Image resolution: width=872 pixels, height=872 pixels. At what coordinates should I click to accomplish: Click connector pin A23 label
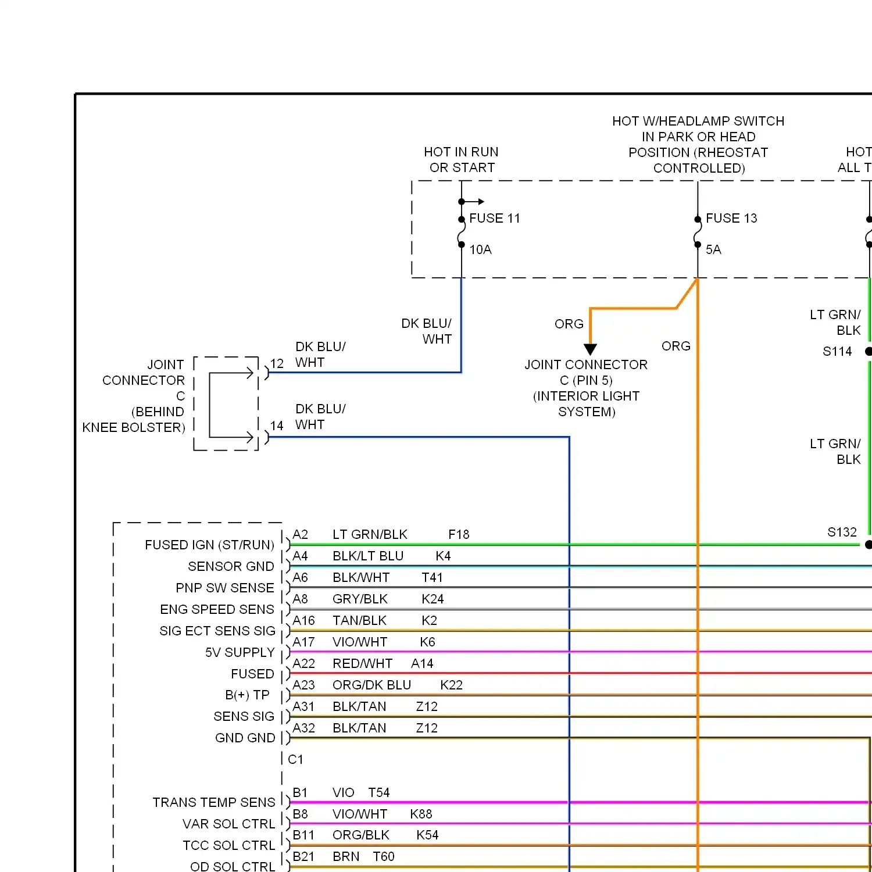coord(303,685)
